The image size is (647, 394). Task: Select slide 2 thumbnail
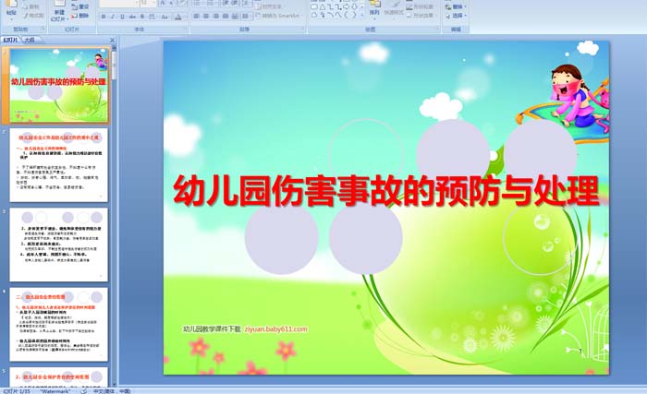pyautogui.click(x=59, y=165)
